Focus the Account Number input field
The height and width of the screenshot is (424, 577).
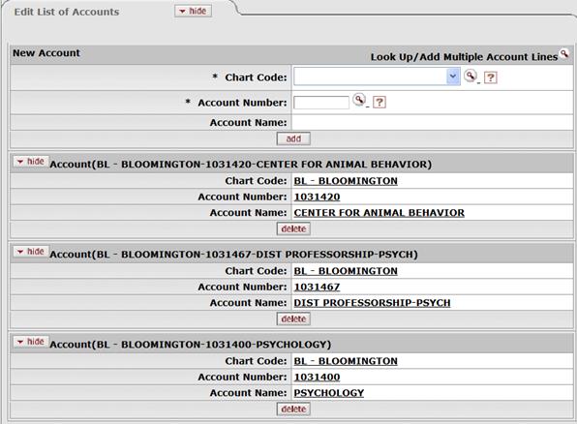tap(321, 103)
